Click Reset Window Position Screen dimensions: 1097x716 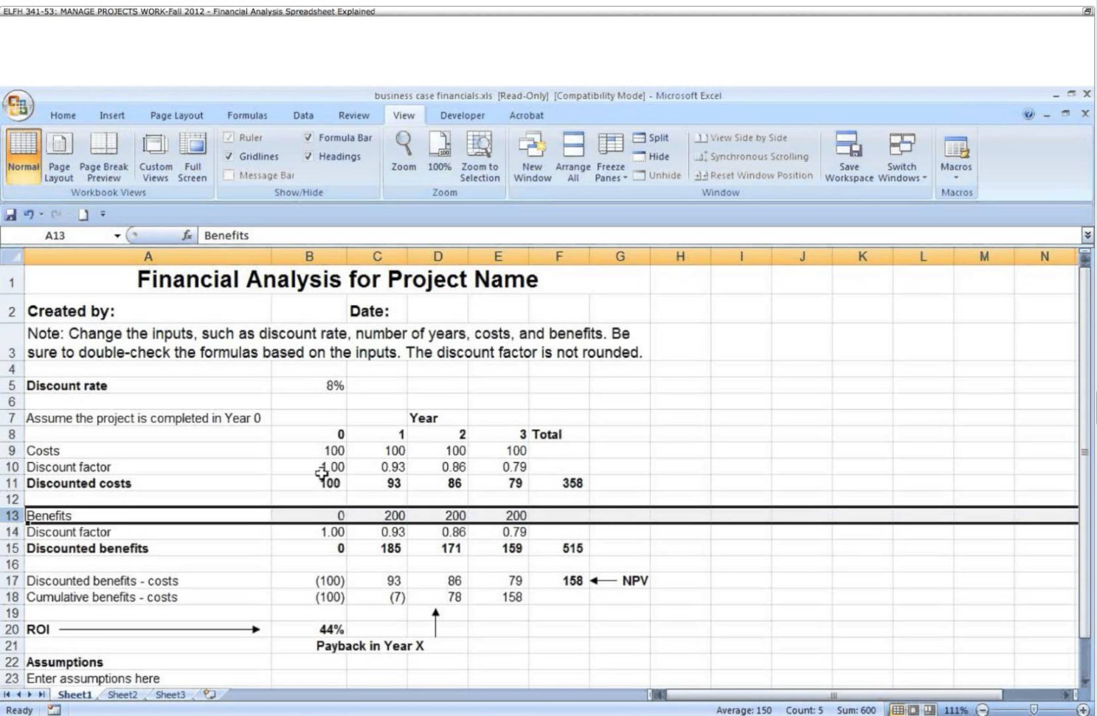pos(754,175)
